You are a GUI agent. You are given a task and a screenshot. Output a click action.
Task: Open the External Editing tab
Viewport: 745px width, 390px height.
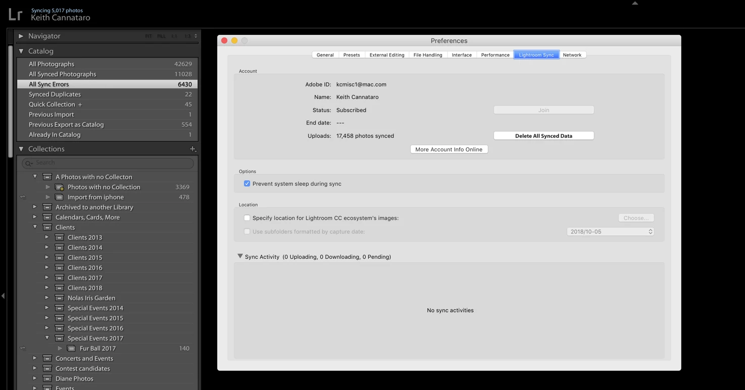pyautogui.click(x=387, y=55)
